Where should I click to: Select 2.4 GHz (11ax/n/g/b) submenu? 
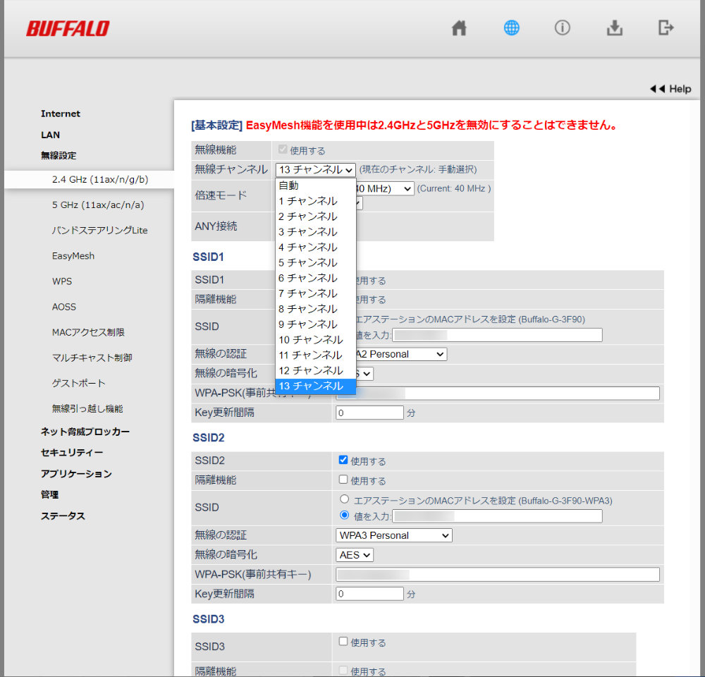click(100, 180)
